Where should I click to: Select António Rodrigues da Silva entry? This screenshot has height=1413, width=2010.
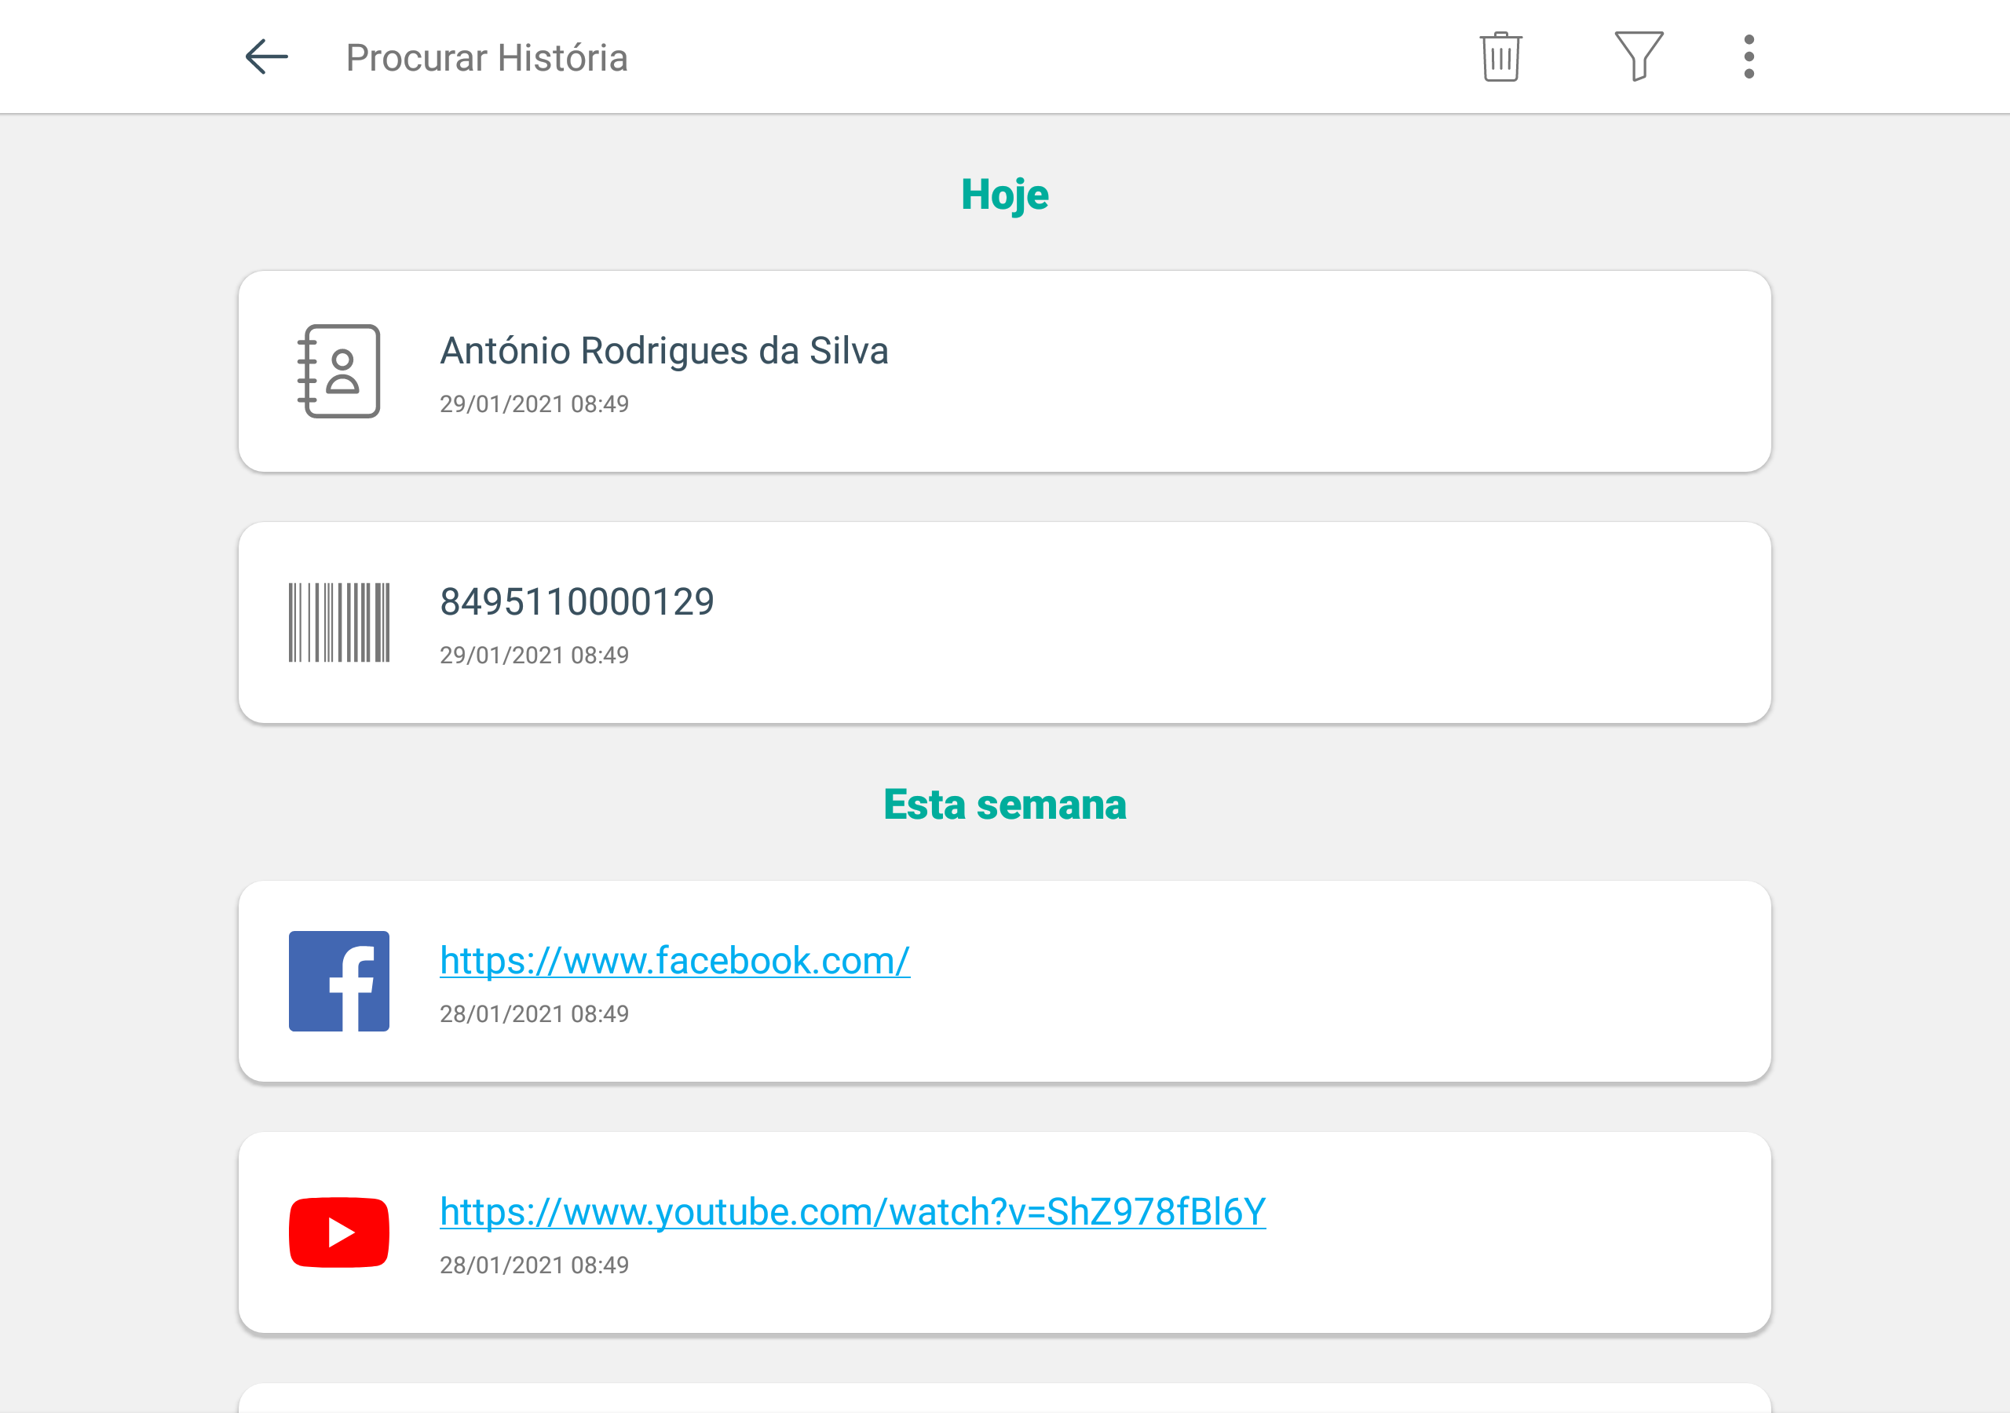tap(1004, 371)
